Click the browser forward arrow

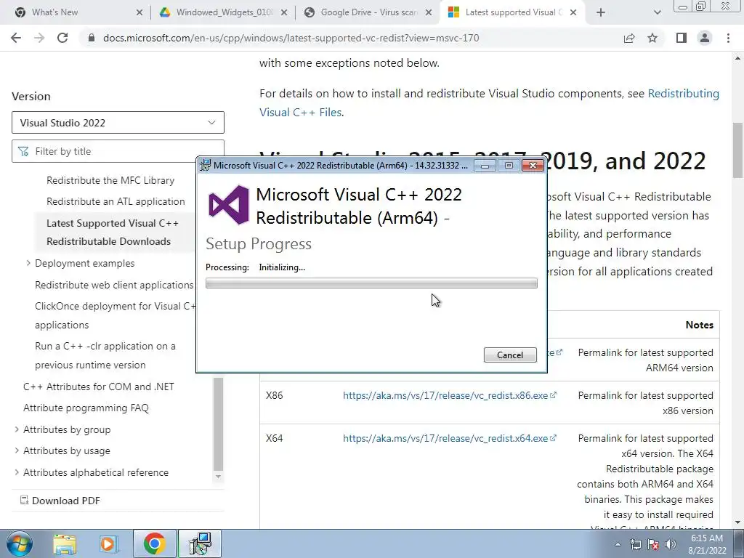[x=39, y=38]
